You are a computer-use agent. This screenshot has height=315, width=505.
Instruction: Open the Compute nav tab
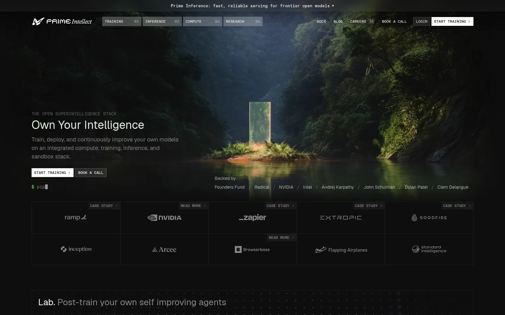[202, 21]
